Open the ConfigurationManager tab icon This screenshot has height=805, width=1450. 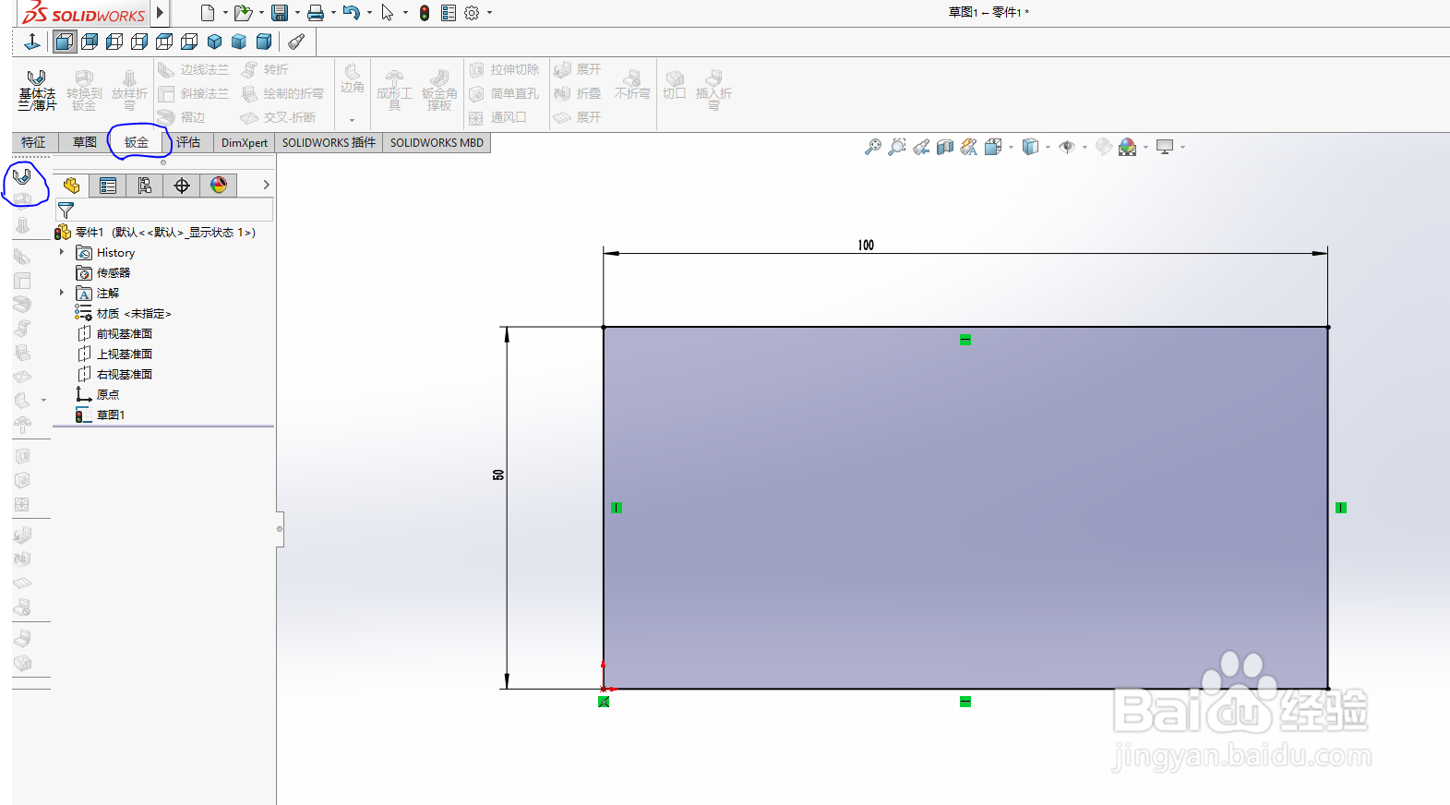145,186
